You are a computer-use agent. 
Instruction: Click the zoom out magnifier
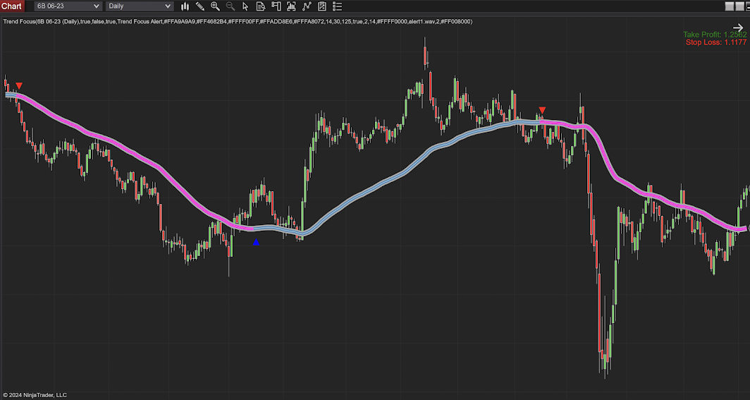coord(230,6)
